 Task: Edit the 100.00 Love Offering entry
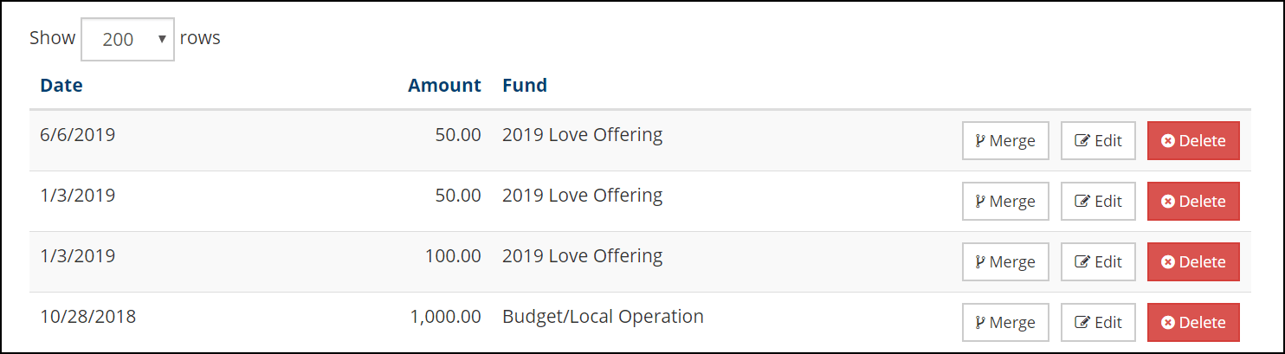[x=1098, y=262]
